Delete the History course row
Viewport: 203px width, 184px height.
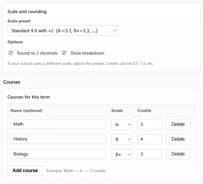(x=178, y=139)
